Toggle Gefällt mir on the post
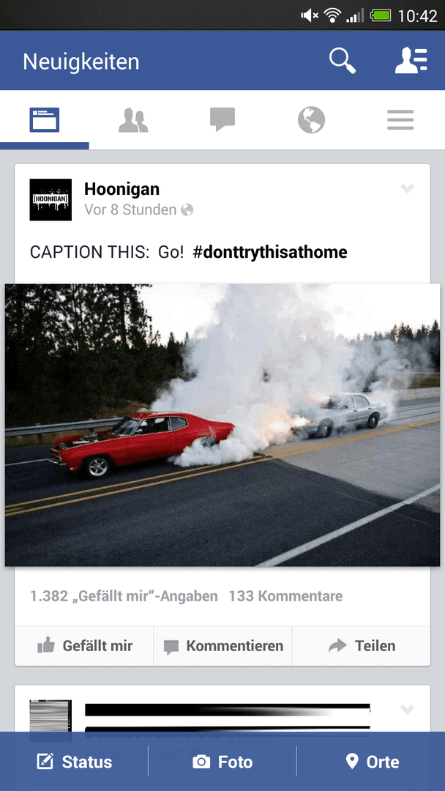The width and height of the screenshot is (445, 791). point(84,646)
